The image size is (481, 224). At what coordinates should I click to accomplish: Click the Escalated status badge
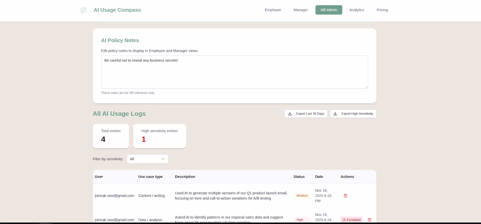tap(352, 220)
